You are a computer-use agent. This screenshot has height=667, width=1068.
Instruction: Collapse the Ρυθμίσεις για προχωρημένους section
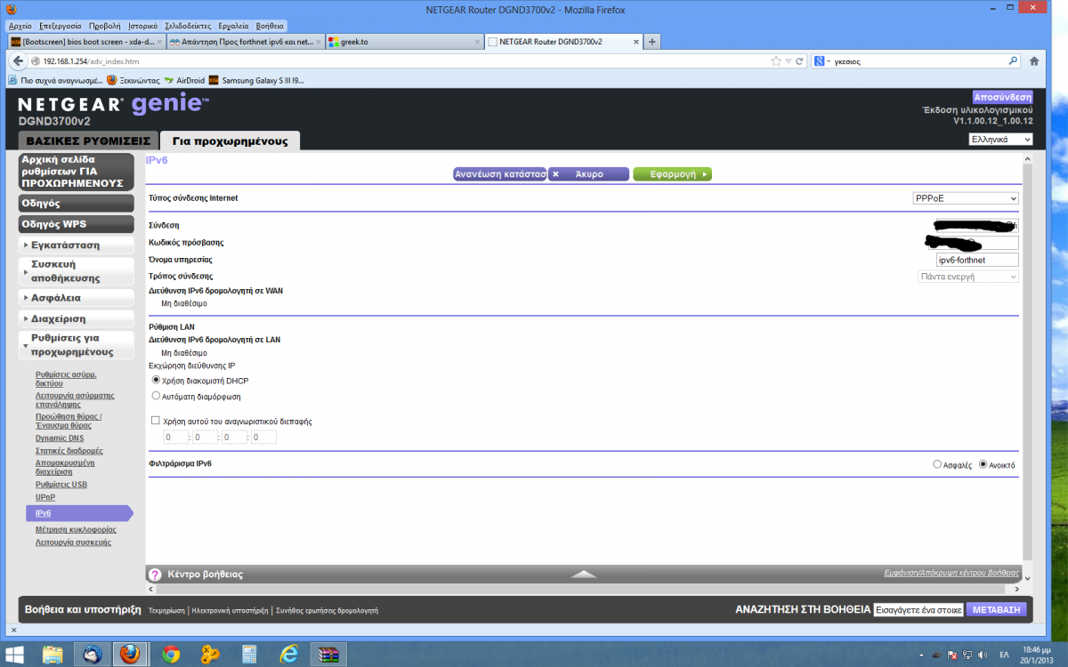click(76, 345)
